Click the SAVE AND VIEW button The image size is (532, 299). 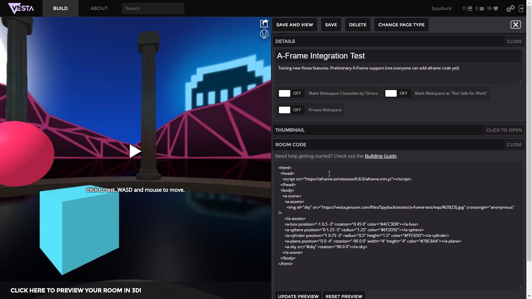click(295, 25)
